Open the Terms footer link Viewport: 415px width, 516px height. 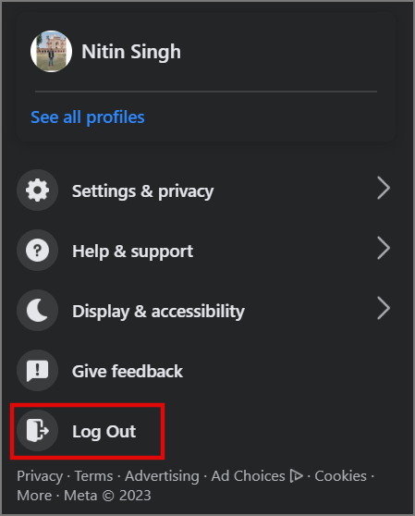[x=93, y=476]
